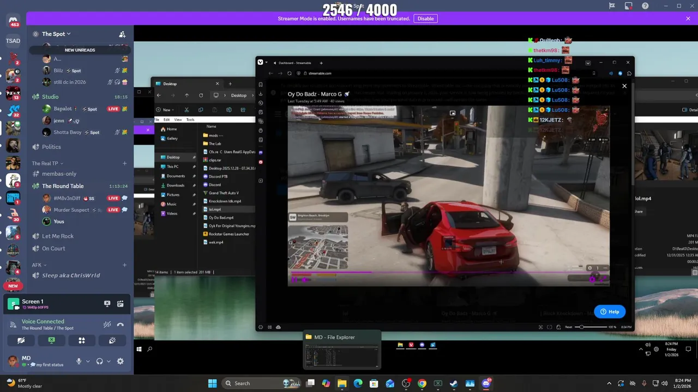This screenshot has width=698, height=392.
Task: Open the soundboard button in voice panel
Action: [x=112, y=340]
